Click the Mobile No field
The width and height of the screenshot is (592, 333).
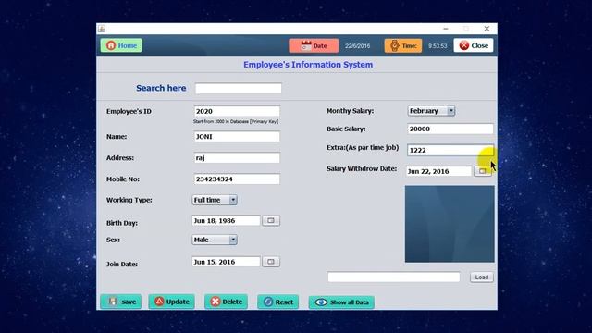(237, 179)
